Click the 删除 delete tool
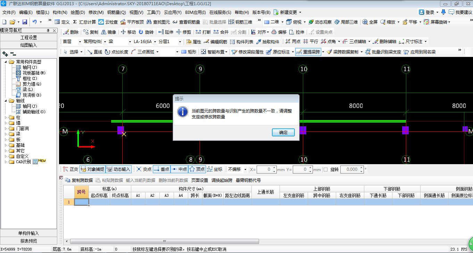 pyautogui.click(x=71, y=32)
